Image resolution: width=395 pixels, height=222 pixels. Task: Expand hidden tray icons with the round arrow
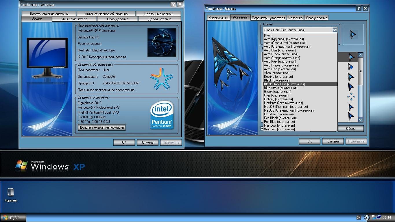point(367,218)
